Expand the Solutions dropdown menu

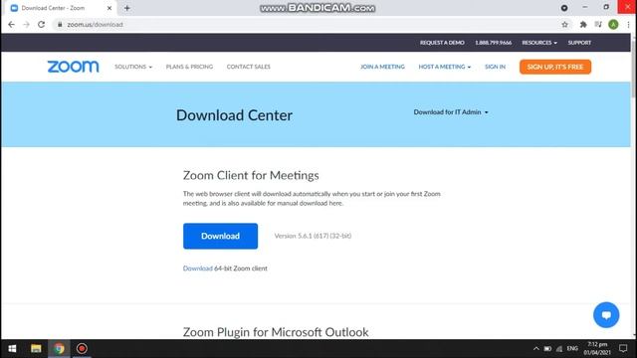133,67
